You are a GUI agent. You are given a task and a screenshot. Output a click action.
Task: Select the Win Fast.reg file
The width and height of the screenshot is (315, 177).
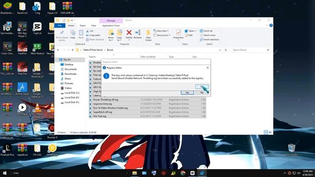tap(147, 116)
